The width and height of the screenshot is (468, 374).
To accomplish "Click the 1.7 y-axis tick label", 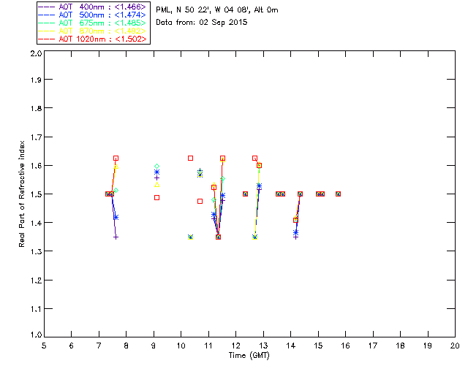I will (x=36, y=137).
